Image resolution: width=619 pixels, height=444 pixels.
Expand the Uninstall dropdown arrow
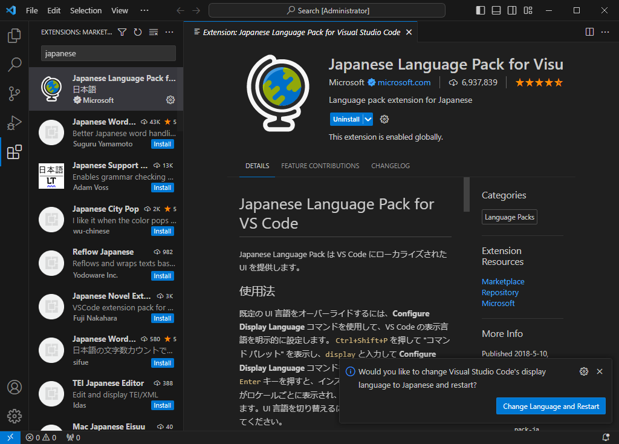tap(368, 119)
